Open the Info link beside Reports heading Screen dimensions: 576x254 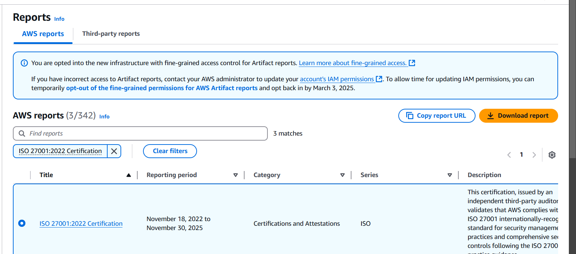(x=59, y=19)
